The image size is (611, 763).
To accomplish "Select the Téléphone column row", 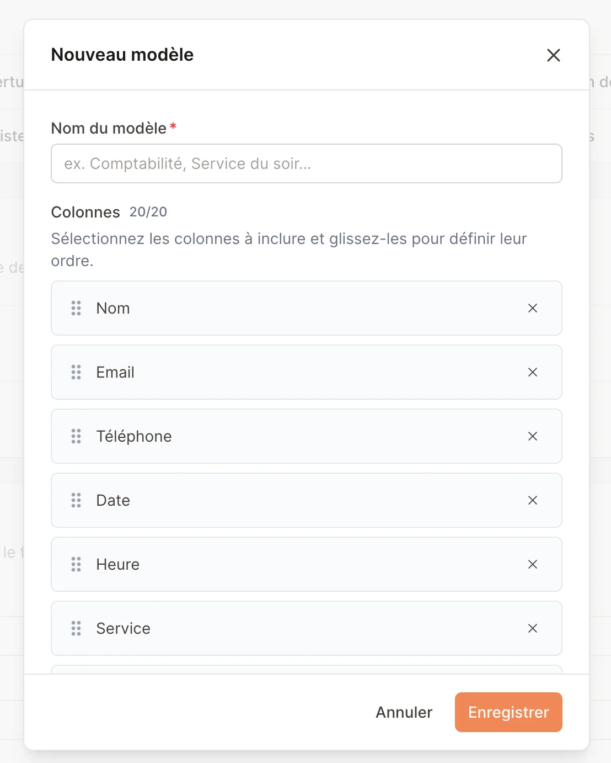I will [307, 436].
